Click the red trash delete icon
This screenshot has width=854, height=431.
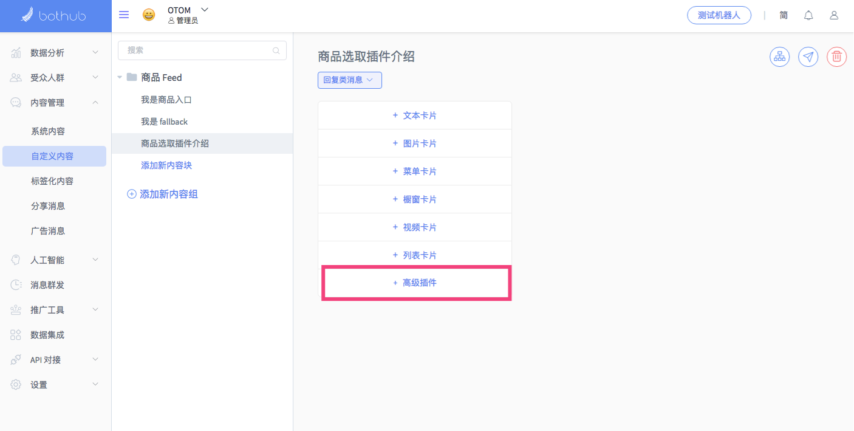click(836, 57)
